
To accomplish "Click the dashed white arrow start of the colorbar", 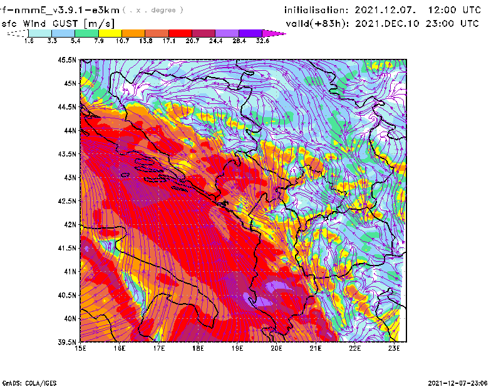I will [18, 33].
